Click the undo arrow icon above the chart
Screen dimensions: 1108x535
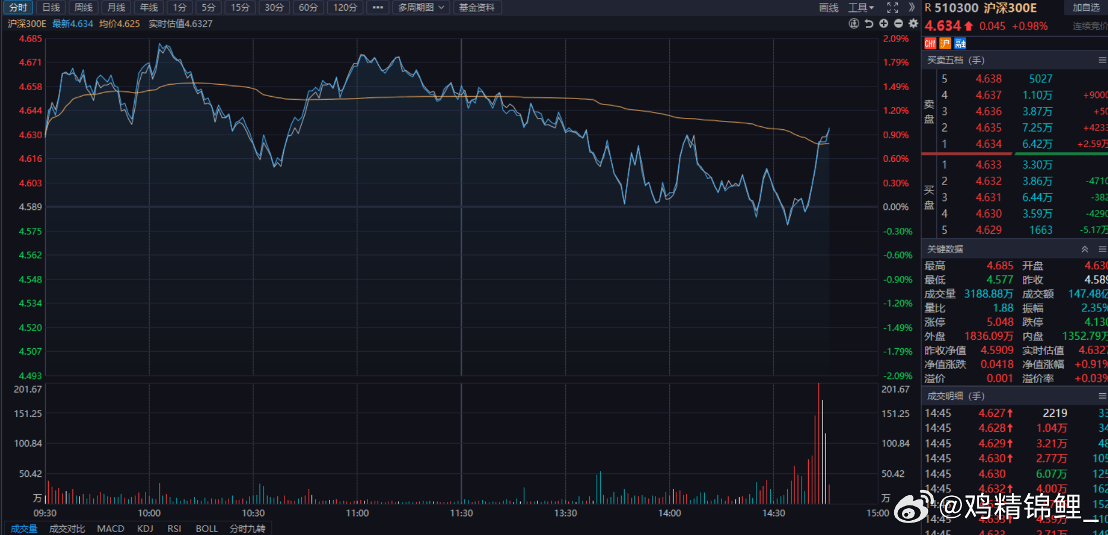tap(869, 24)
